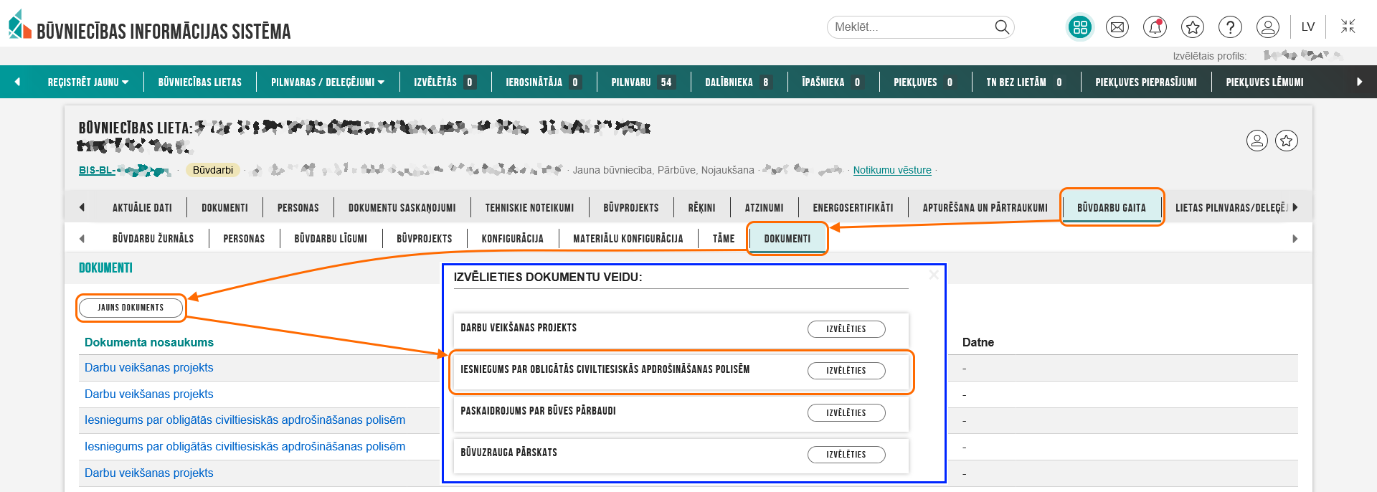
Task: Click the collapse fullscreen arrows icon
Action: tap(1348, 27)
